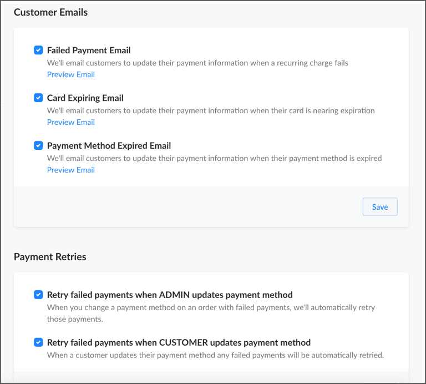This screenshot has height=384, width=426.
Task: Click the 'Retry failed payments when ADMIN' label
Action: coord(170,295)
